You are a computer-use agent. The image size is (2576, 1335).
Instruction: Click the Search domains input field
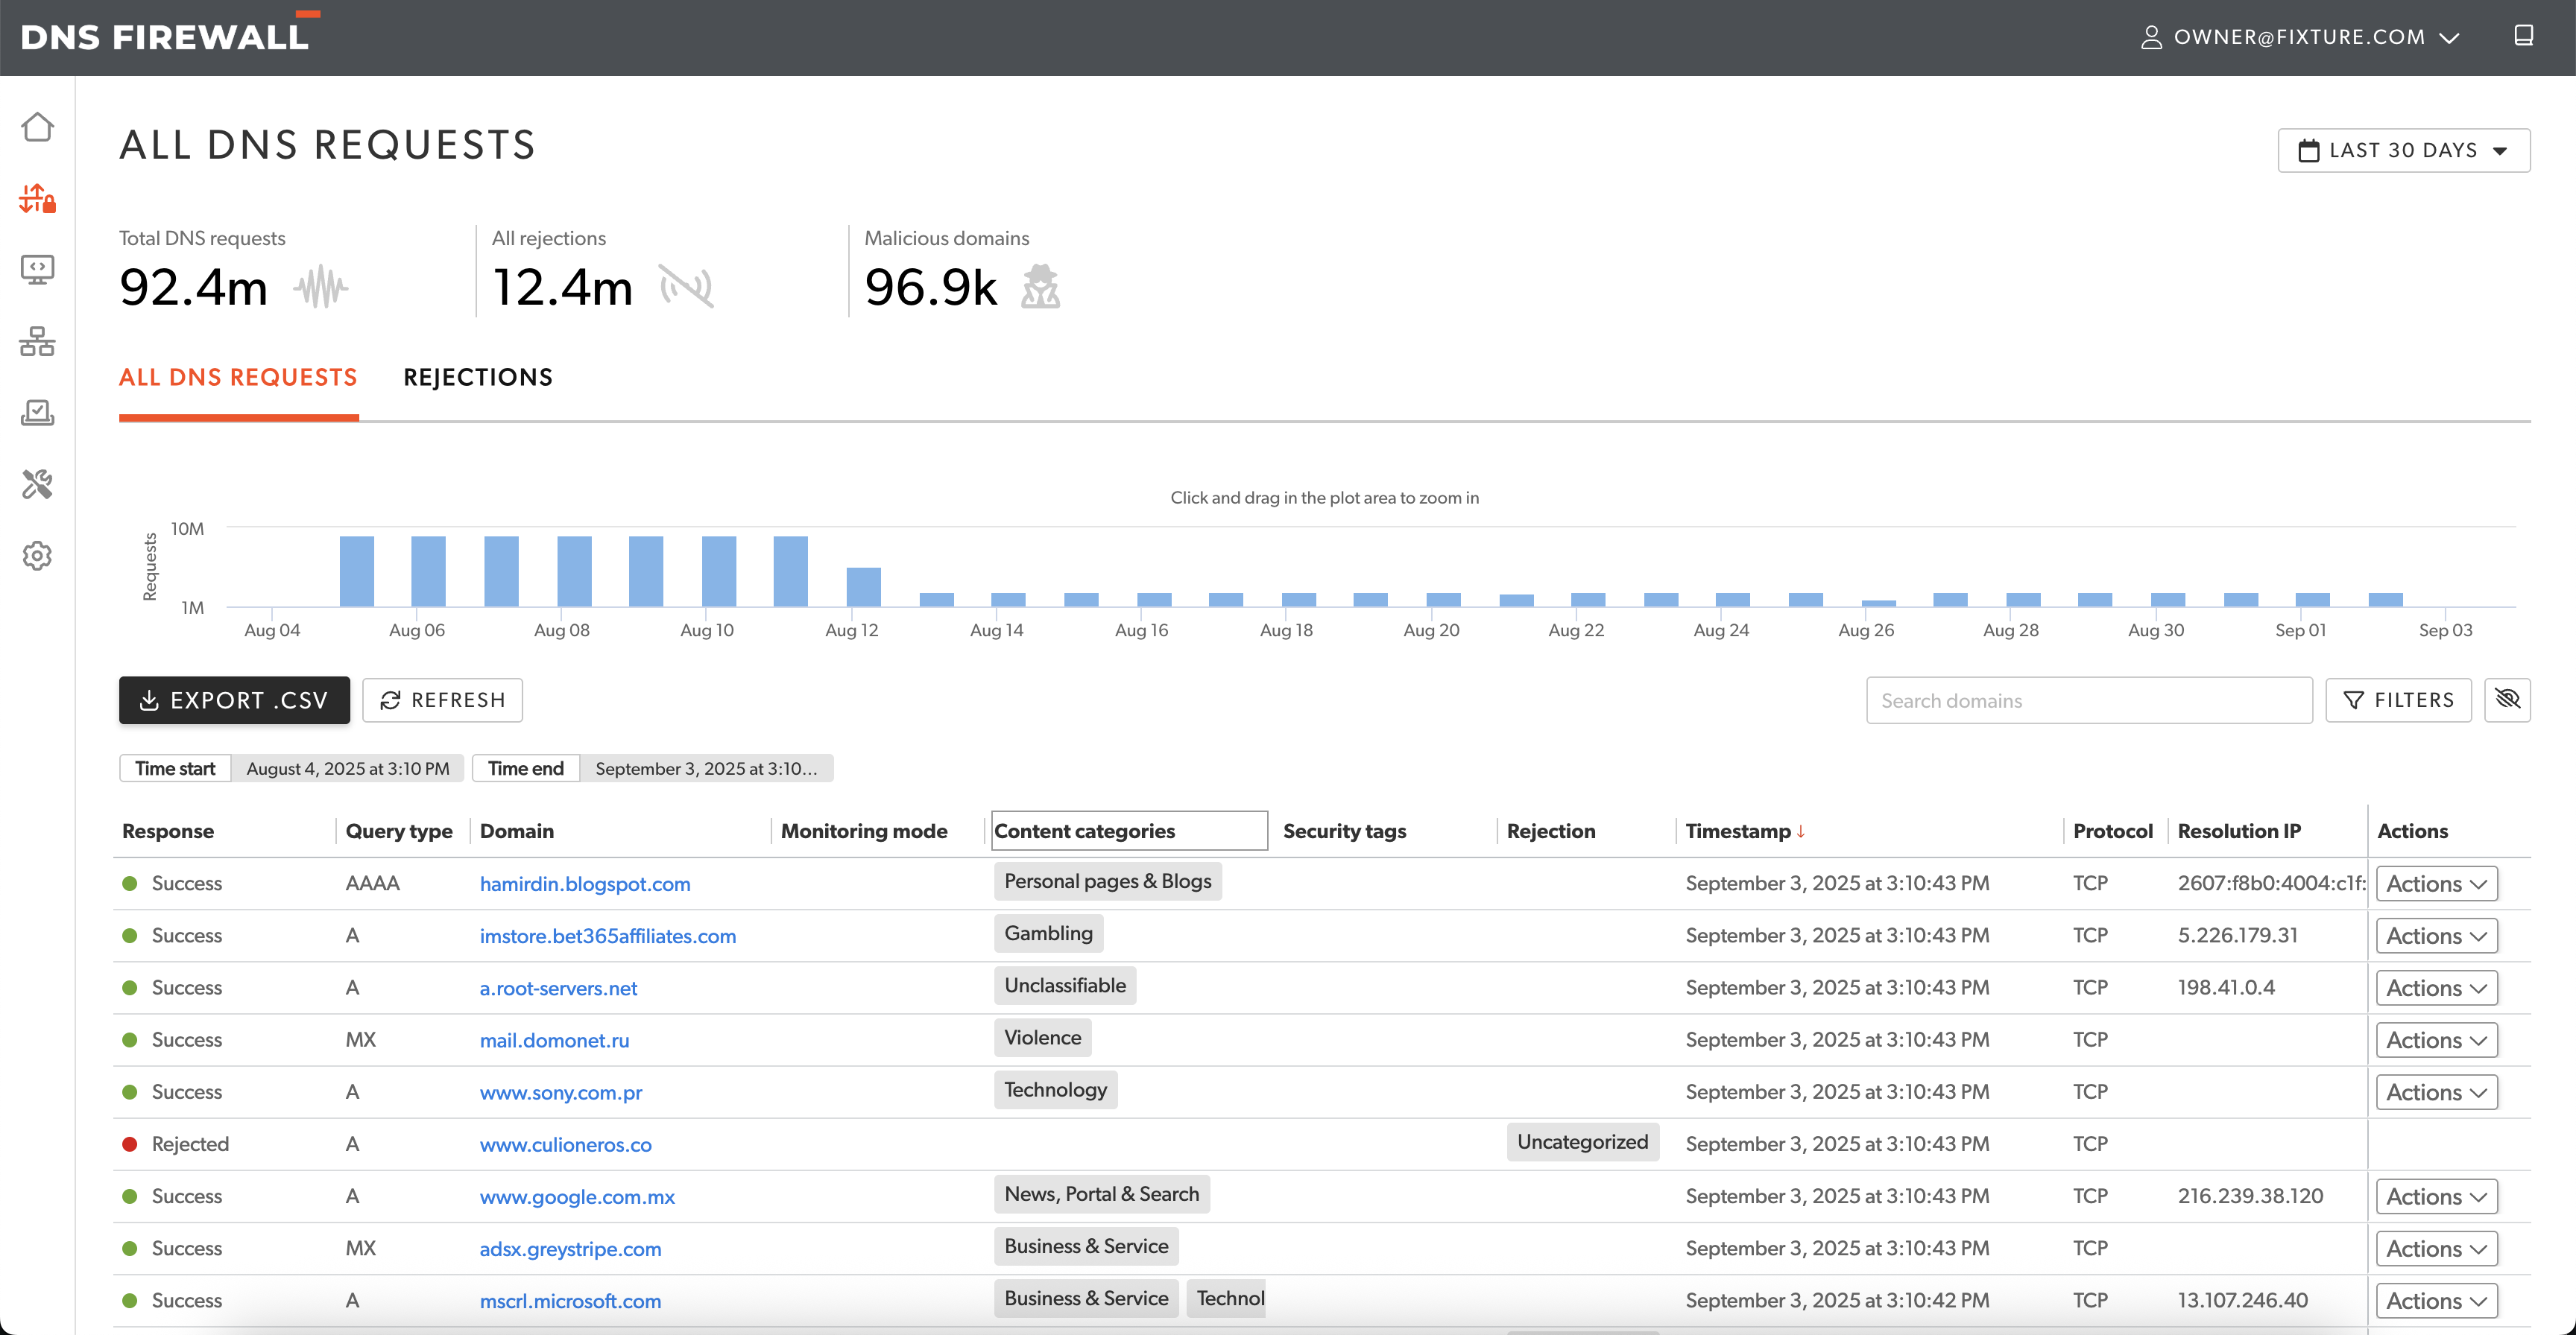coord(2088,700)
